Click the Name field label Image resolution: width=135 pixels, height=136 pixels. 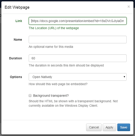(18, 40)
